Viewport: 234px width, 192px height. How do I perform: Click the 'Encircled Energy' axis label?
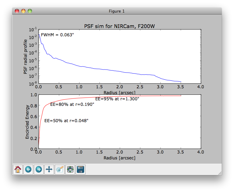point(27,122)
